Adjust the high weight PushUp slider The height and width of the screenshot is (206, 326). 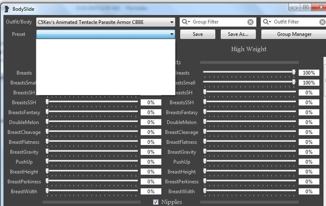249,161
